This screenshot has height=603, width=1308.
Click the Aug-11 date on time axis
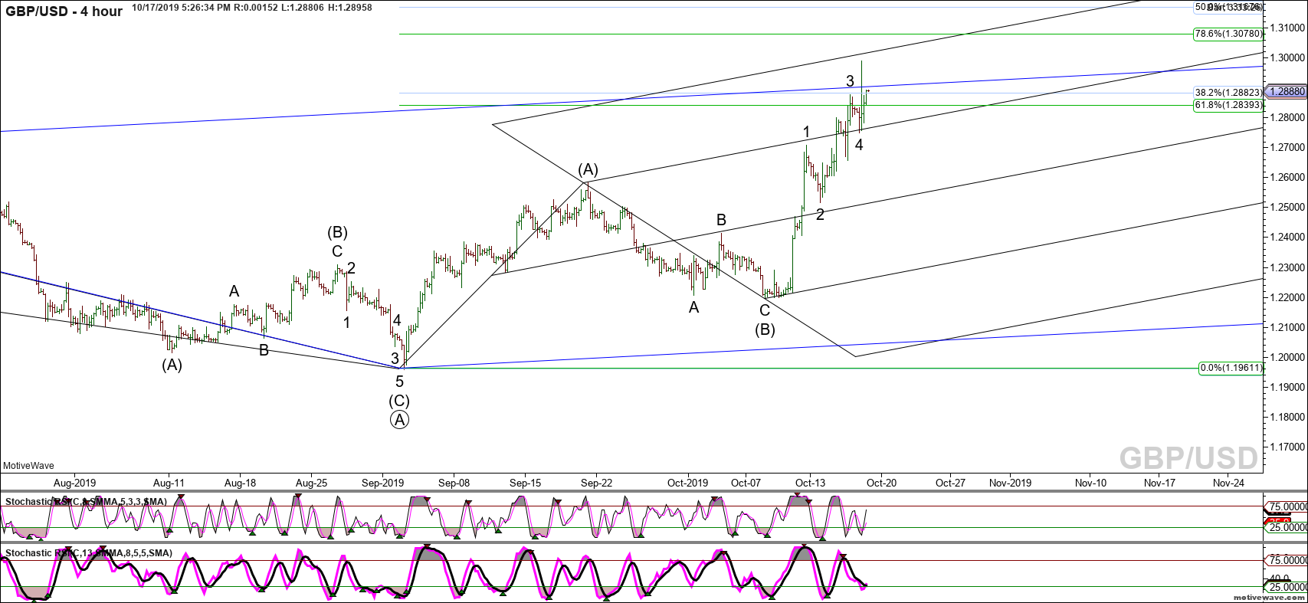(169, 483)
